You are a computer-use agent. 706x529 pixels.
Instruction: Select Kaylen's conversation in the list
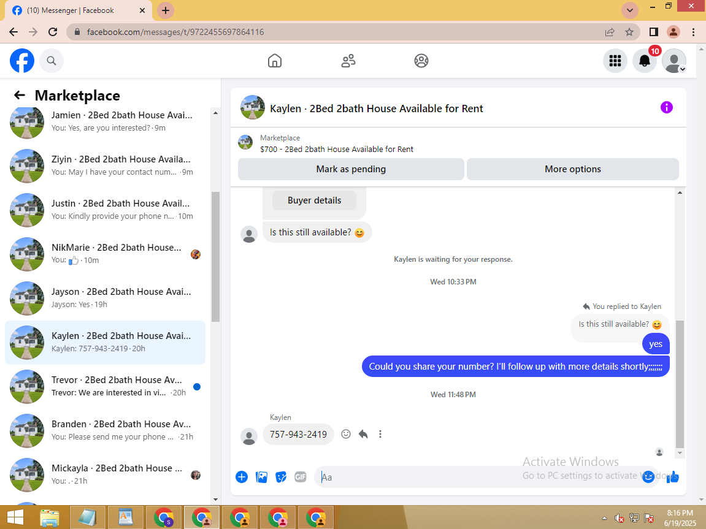[105, 342]
